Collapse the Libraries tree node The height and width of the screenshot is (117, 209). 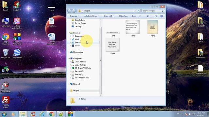tap(69, 33)
